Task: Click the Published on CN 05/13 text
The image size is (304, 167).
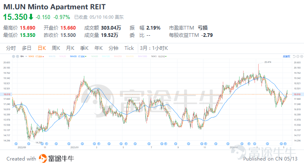Action: tap(270, 159)
